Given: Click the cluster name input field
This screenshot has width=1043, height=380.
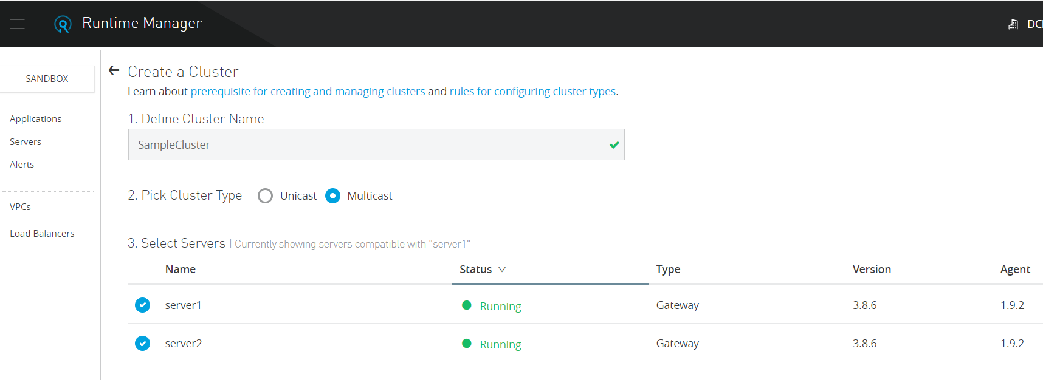Looking at the screenshot, I should [x=365, y=145].
